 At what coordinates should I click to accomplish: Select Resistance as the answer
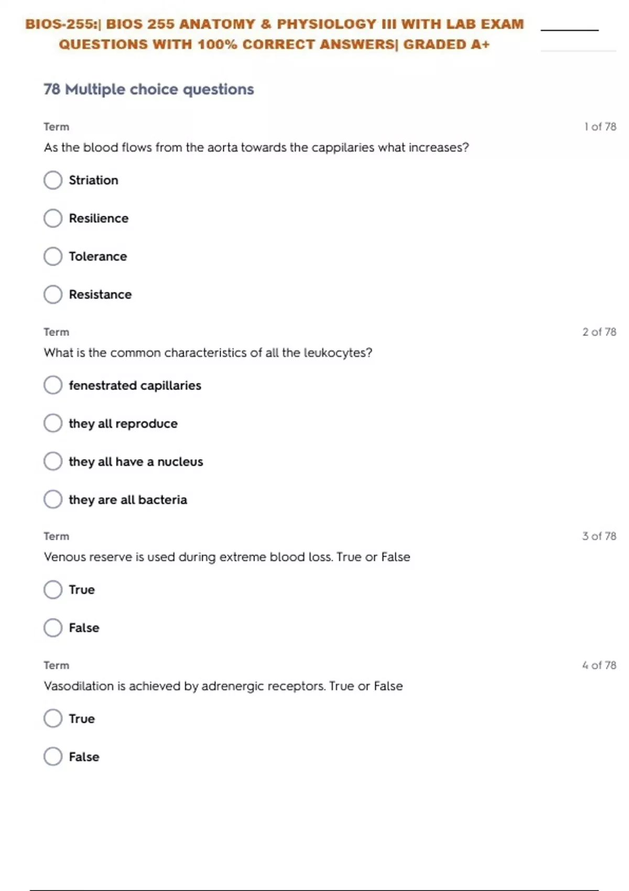(53, 295)
